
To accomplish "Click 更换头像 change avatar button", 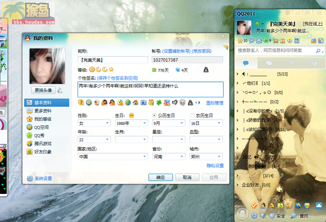I will (x=43, y=90).
